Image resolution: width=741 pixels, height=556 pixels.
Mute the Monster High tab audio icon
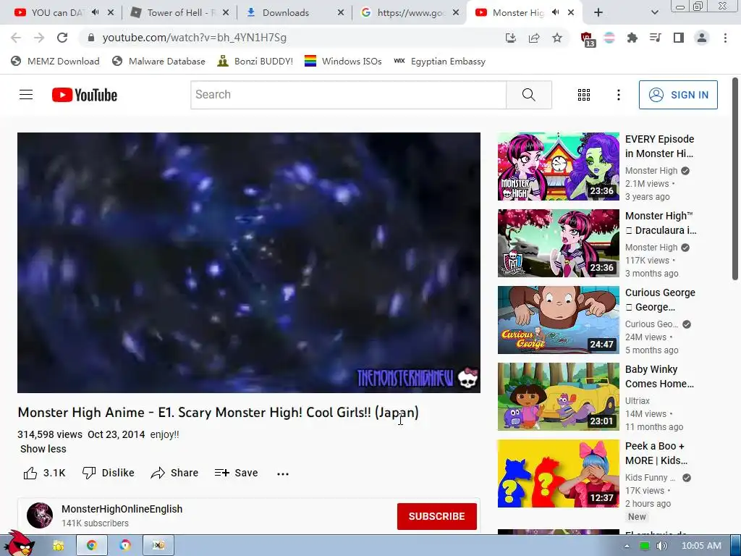(x=556, y=12)
